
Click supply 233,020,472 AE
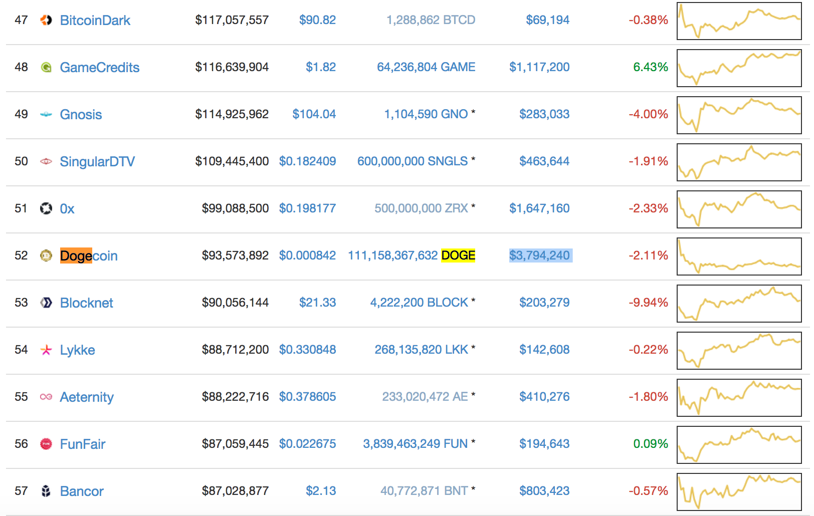[x=425, y=397]
